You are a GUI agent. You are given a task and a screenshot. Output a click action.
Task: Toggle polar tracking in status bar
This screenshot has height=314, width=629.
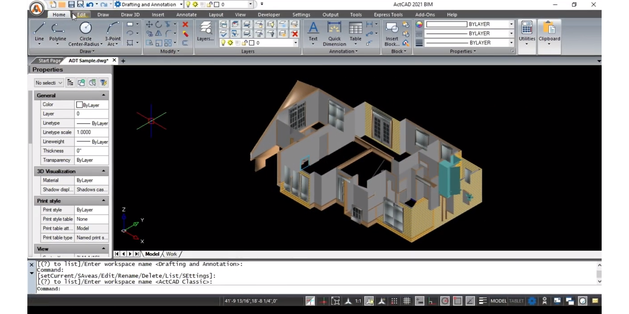pos(445,301)
